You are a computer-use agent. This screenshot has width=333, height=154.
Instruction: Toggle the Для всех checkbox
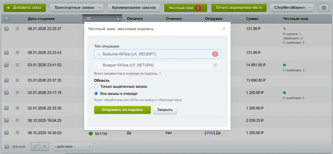tap(7, 146)
